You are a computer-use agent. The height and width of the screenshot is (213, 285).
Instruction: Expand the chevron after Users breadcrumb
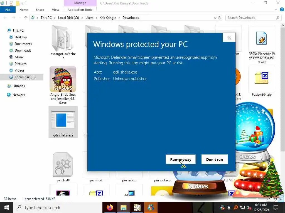click(96, 18)
